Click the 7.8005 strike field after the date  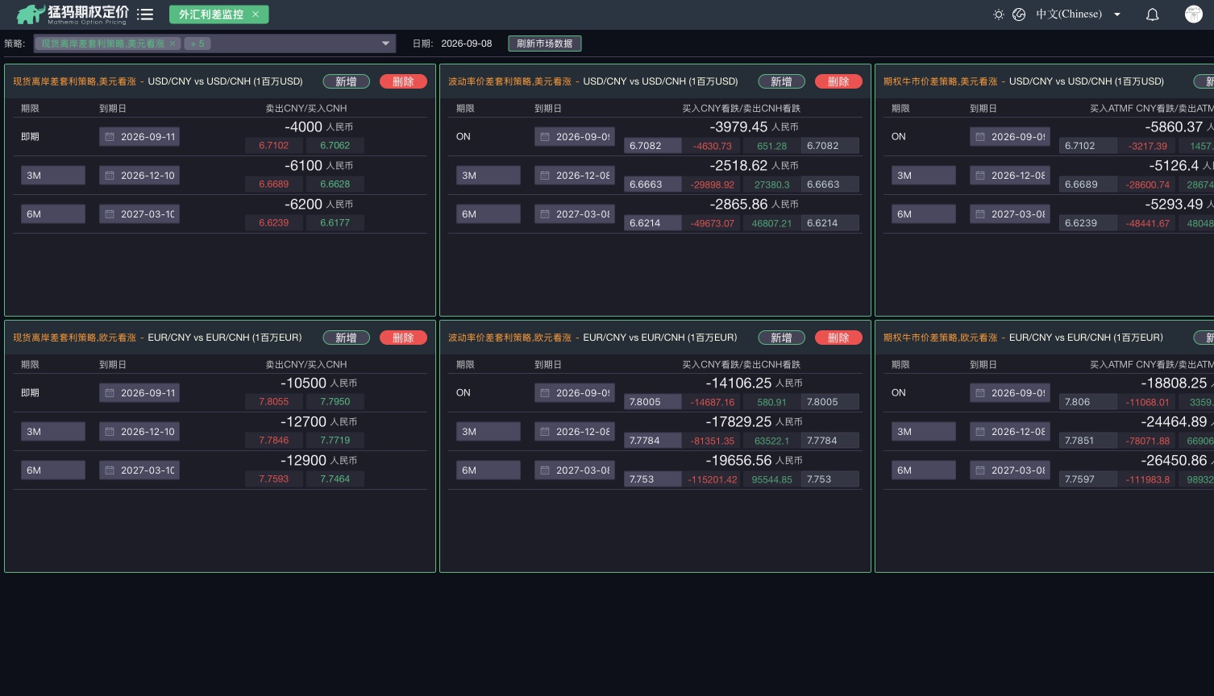[653, 402]
